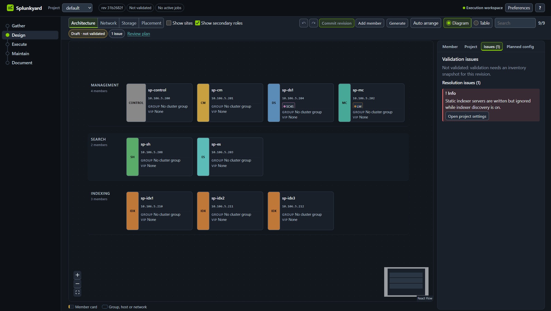Image resolution: width=551 pixels, height=311 pixels.
Task: Switch to the Network tab
Action: click(x=108, y=23)
